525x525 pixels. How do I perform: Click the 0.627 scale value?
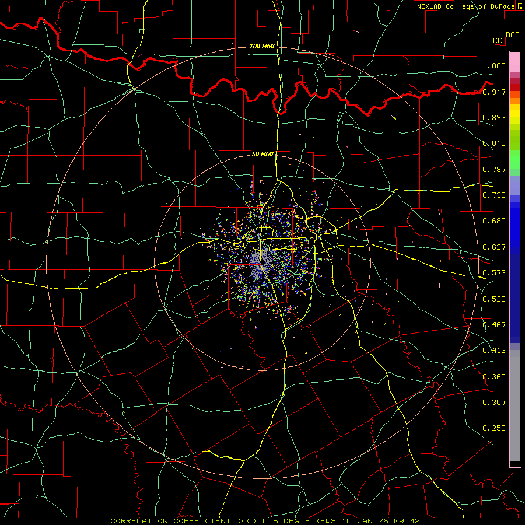click(494, 247)
